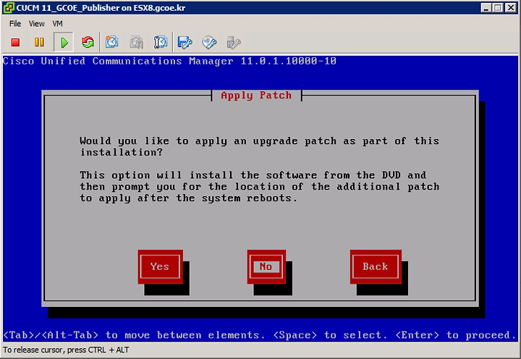Viewport: 521px width, 359px height.
Task: Click the CUCM 11_GCOE_Publisher window title
Action: point(101,8)
